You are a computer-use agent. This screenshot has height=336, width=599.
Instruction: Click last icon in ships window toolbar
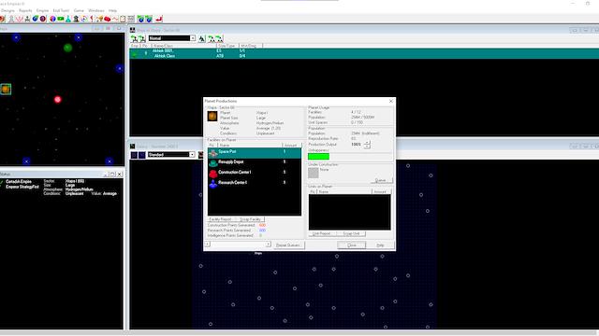[x=219, y=38]
